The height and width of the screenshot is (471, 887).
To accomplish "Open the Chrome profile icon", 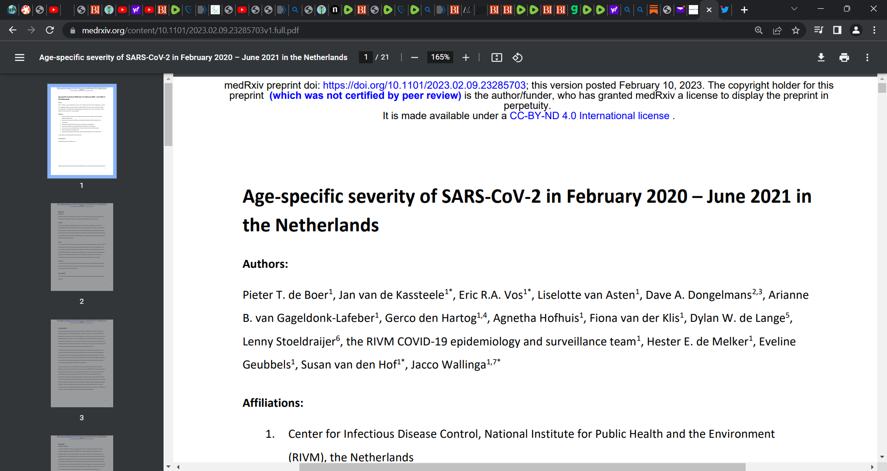I will point(856,30).
